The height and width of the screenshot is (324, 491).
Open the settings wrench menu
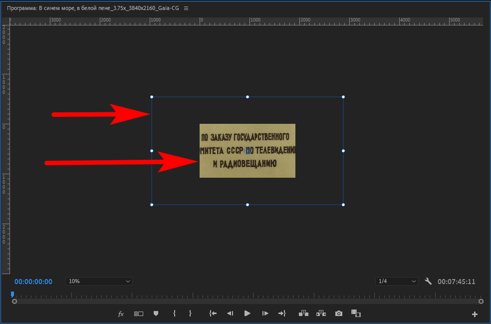pos(428,281)
